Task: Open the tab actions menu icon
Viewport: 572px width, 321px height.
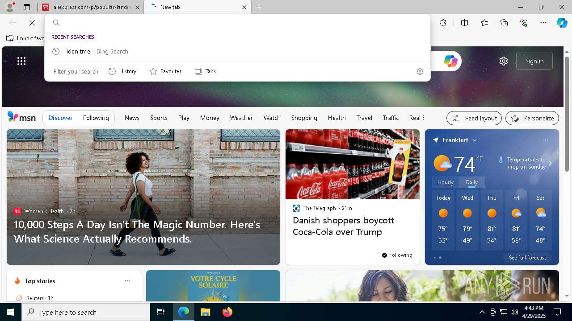Action: [x=27, y=7]
